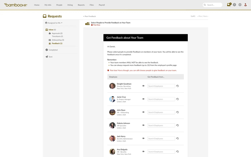This screenshot has height=157, width=251.
Task: Select Onboarding (3) in the sidebar
Action: pos(58,40)
